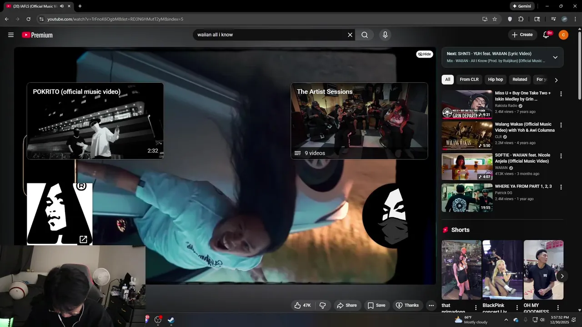Image resolution: width=582 pixels, height=327 pixels.
Task: Select the All filter chip
Action: point(447,79)
